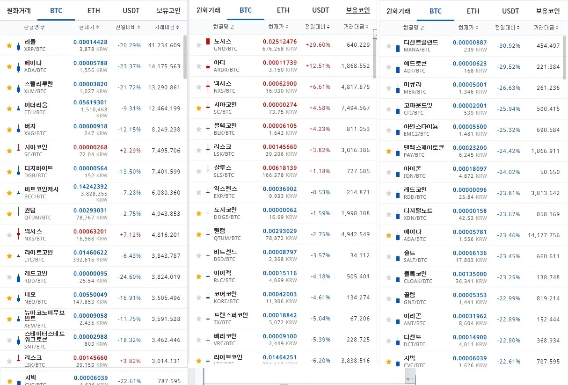Open the 원화거래 tab in the left panel
Viewport: 568px width, 385px height.
[x=19, y=11]
